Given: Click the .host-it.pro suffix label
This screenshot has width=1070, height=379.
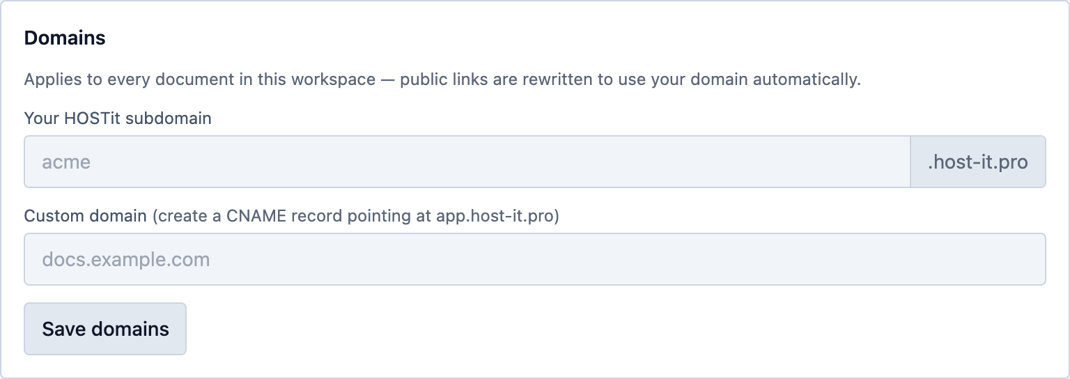Looking at the screenshot, I should pyautogui.click(x=978, y=162).
